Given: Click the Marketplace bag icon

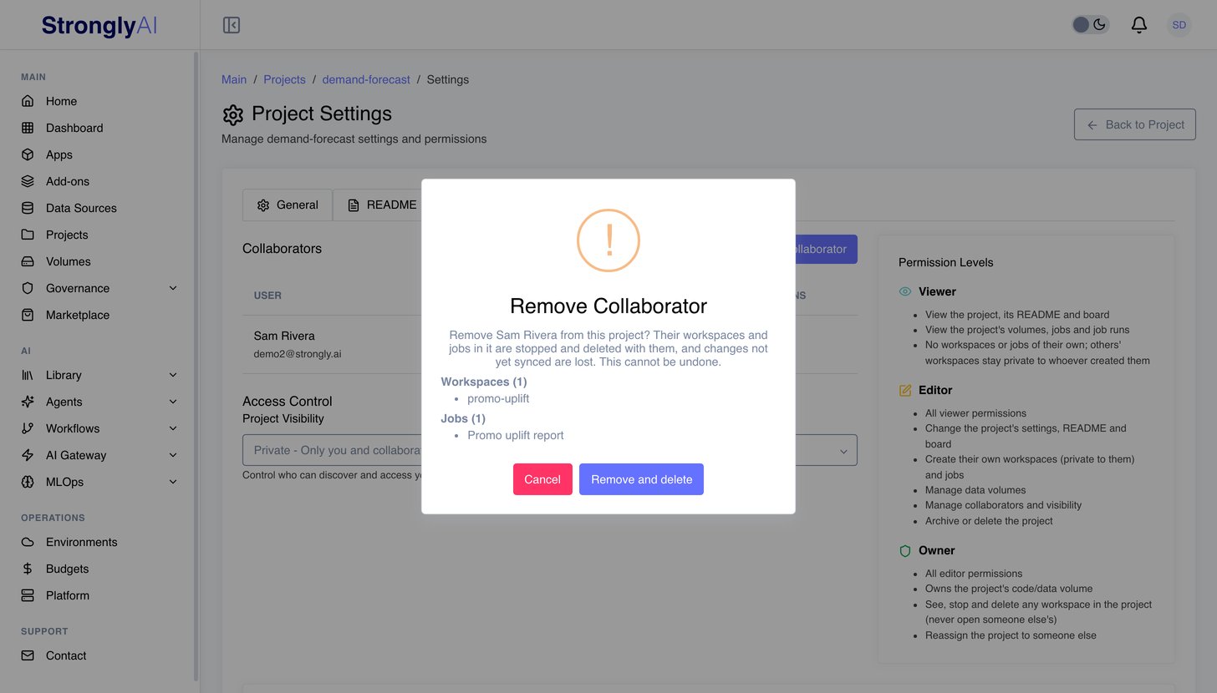Looking at the screenshot, I should 28,315.
